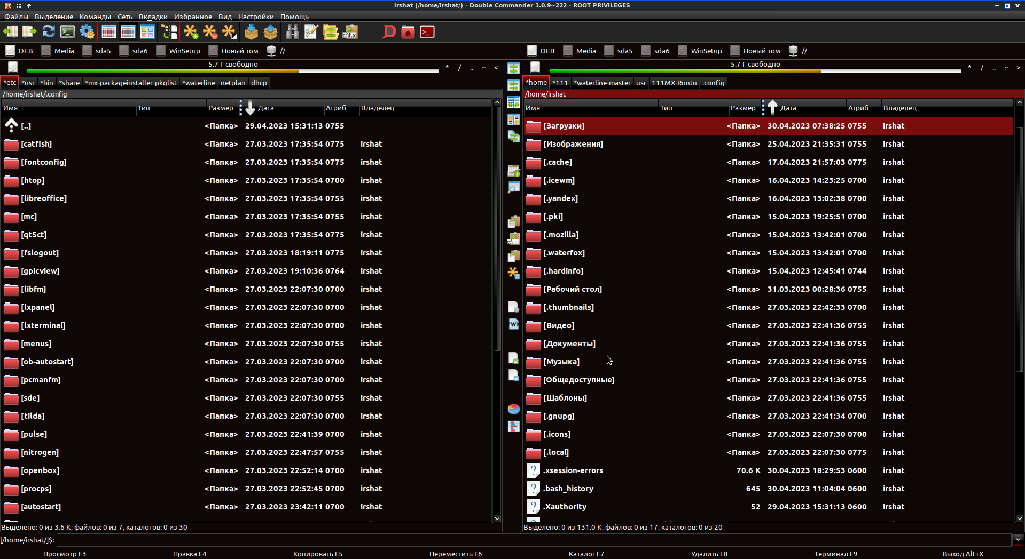Toggle the Full columns view button
Image resolution: width=1025 pixels, height=559 pixels.
click(x=128, y=32)
